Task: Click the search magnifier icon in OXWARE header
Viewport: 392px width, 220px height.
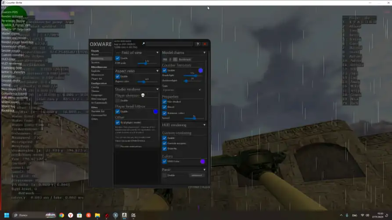Action: 144,44
